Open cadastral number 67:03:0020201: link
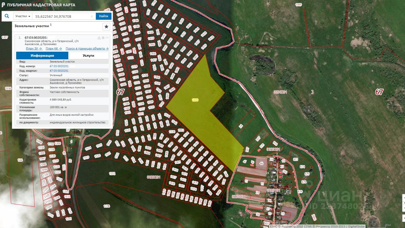Screen dimensions: 405x228 pos(59,66)
